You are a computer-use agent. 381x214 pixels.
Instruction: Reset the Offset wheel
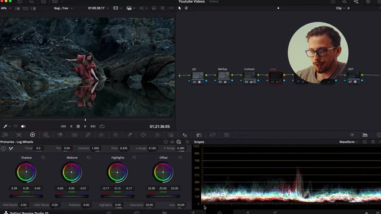click(180, 158)
